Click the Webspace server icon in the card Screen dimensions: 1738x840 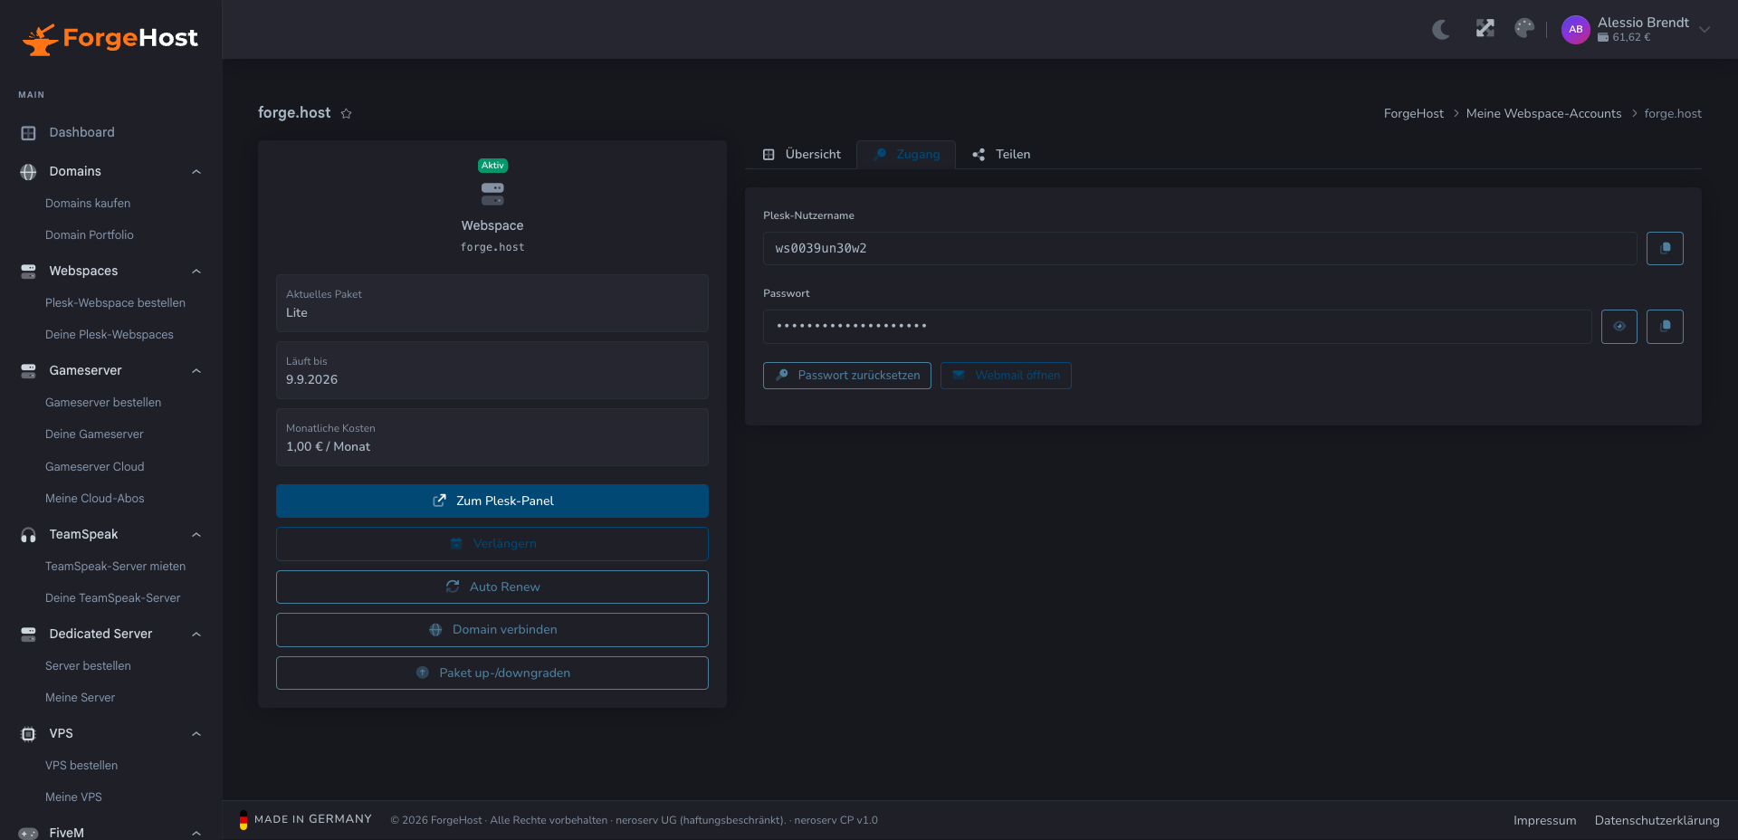[x=492, y=194]
